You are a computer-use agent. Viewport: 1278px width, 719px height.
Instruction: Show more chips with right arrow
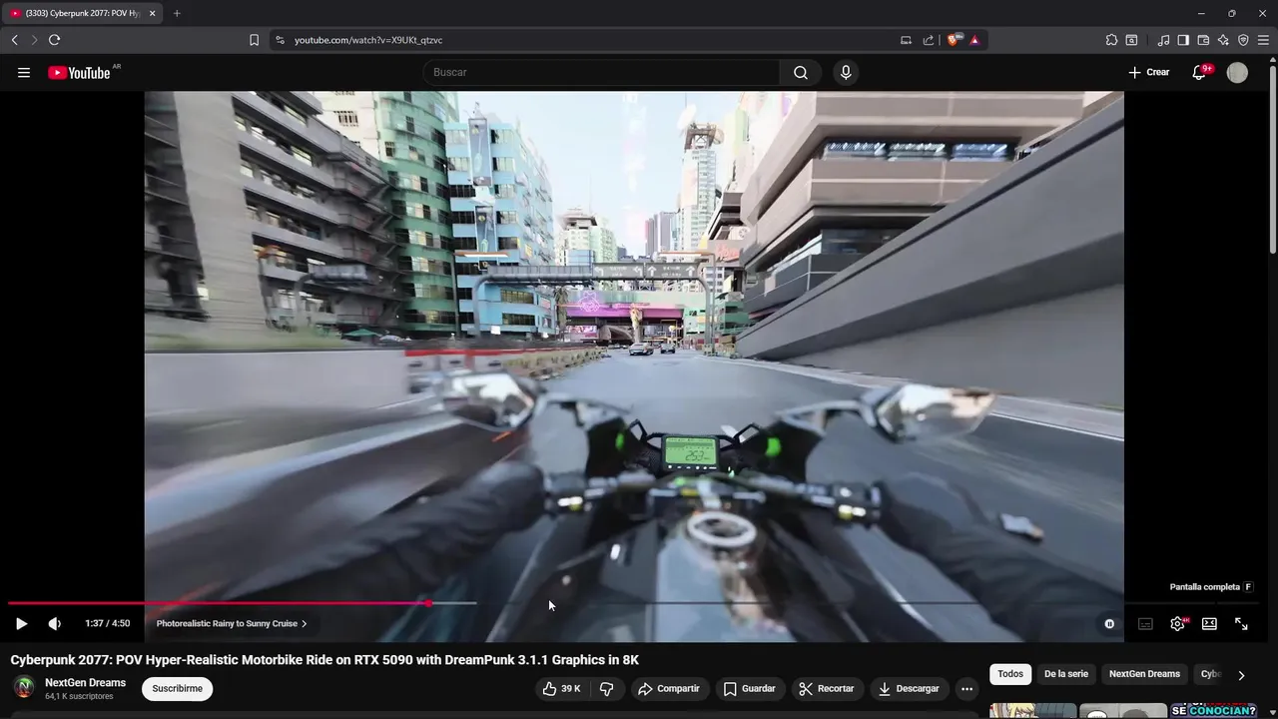click(1241, 675)
